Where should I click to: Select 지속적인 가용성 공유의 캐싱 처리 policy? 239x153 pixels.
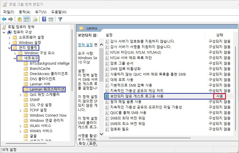137,91
